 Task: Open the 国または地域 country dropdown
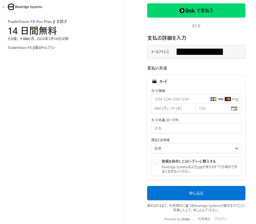196,148
